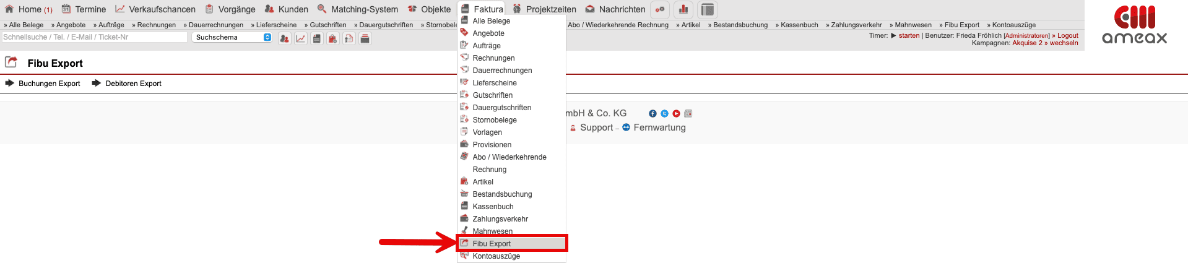The height and width of the screenshot is (263, 1188).
Task: Open the Faktura menu in navigation bar
Action: pos(482,9)
